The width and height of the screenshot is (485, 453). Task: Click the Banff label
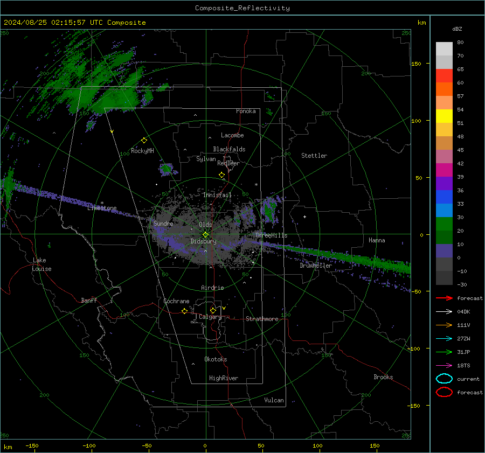pyautogui.click(x=89, y=300)
